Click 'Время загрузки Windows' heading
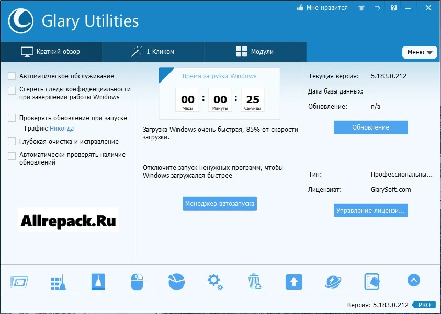The image size is (441, 314). click(219, 76)
